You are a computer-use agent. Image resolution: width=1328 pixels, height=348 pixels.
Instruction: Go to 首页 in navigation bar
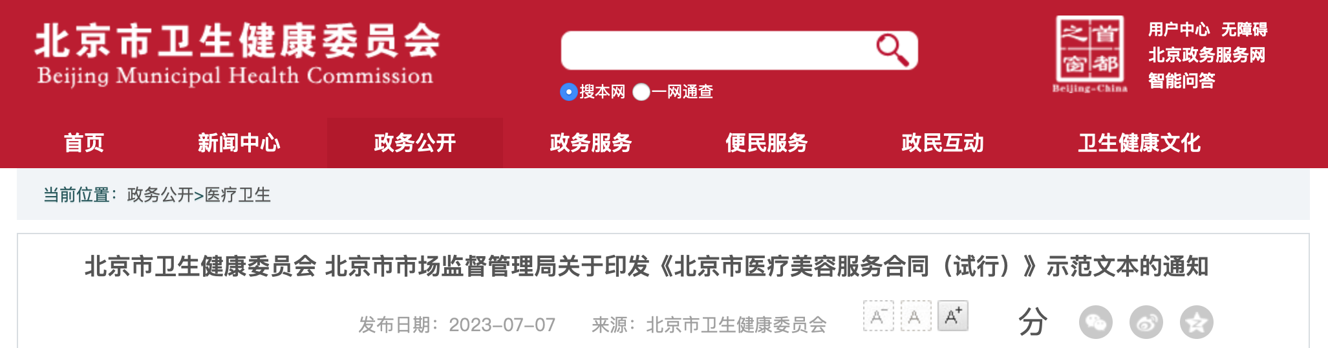tap(84, 143)
